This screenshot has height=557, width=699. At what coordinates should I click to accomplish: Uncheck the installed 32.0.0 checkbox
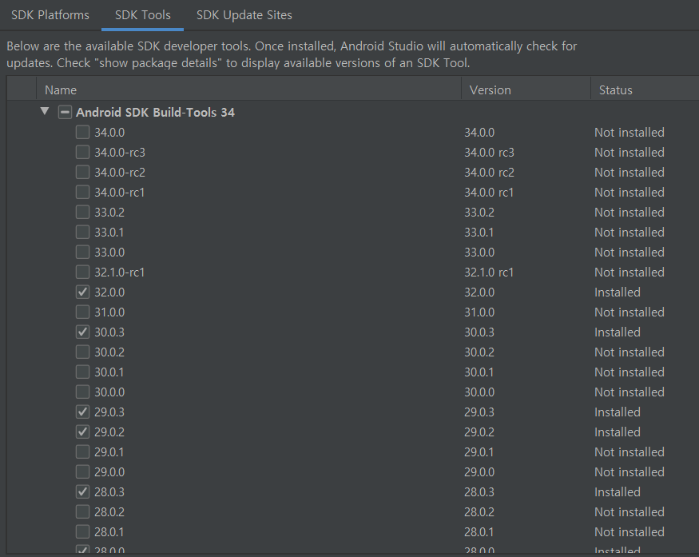click(x=82, y=292)
